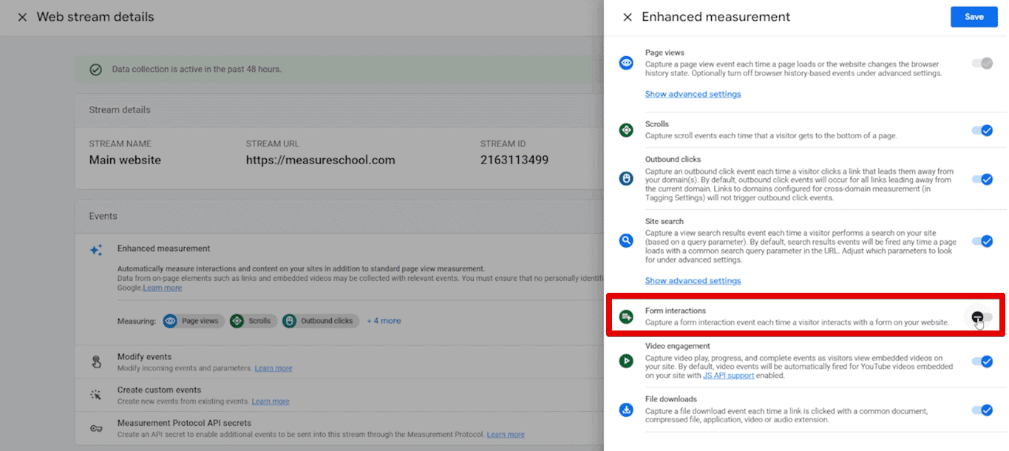Expand the plus four more events list
This screenshot has width=1009, height=451.
pyautogui.click(x=384, y=320)
